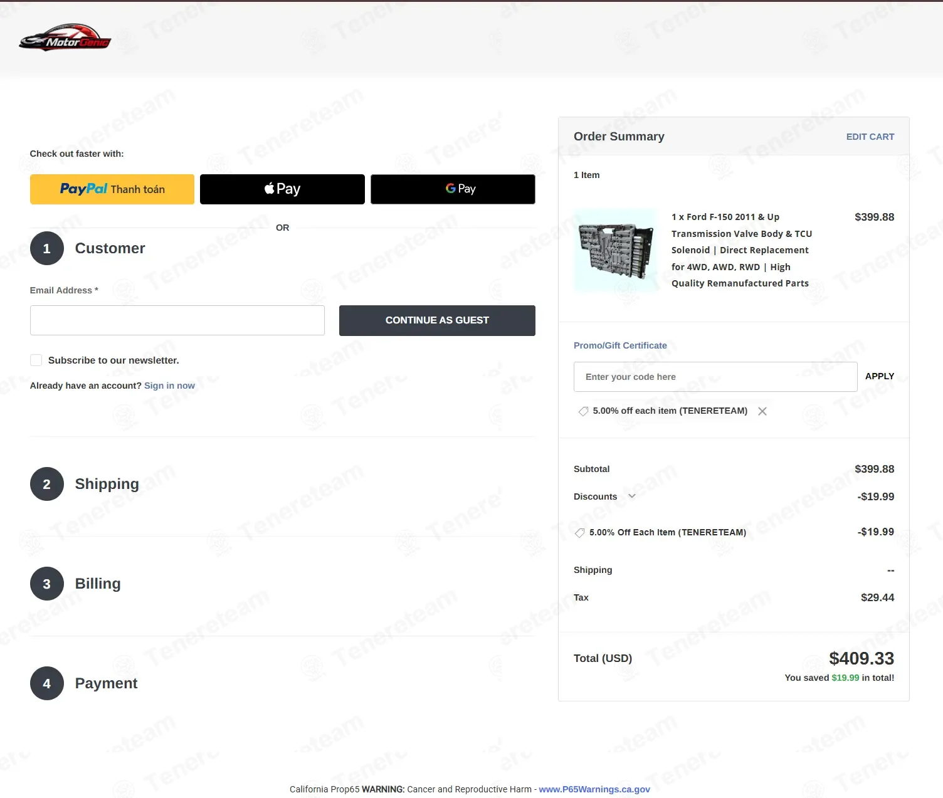Click the Shipping label in the order summary
The width and height of the screenshot is (943, 798).
tap(593, 570)
